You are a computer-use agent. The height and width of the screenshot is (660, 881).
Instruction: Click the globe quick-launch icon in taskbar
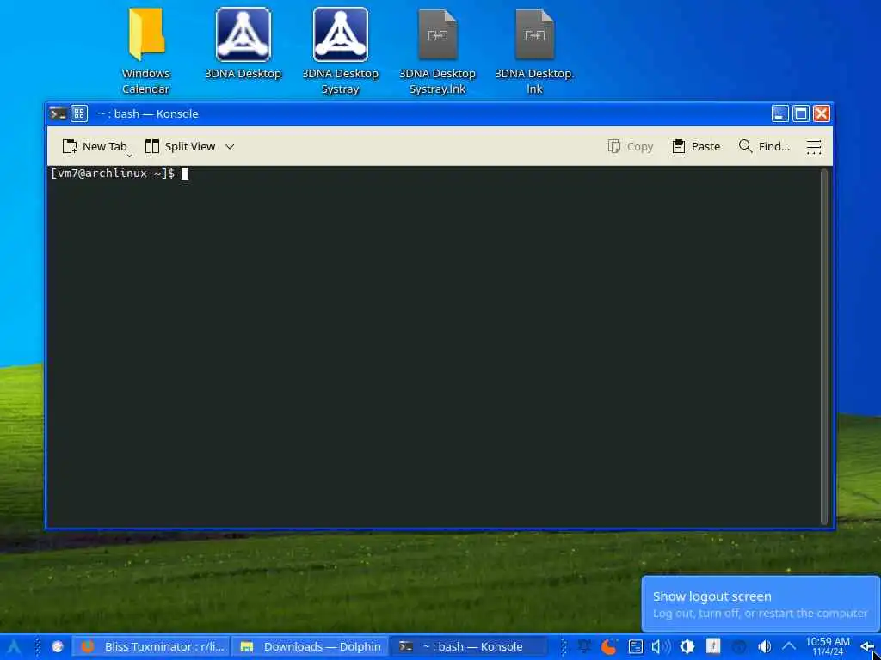58,647
